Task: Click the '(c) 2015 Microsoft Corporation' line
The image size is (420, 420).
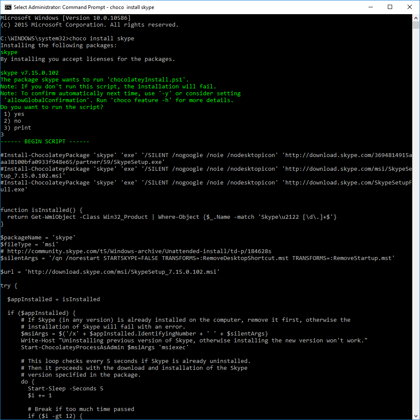Action: pos(90,25)
